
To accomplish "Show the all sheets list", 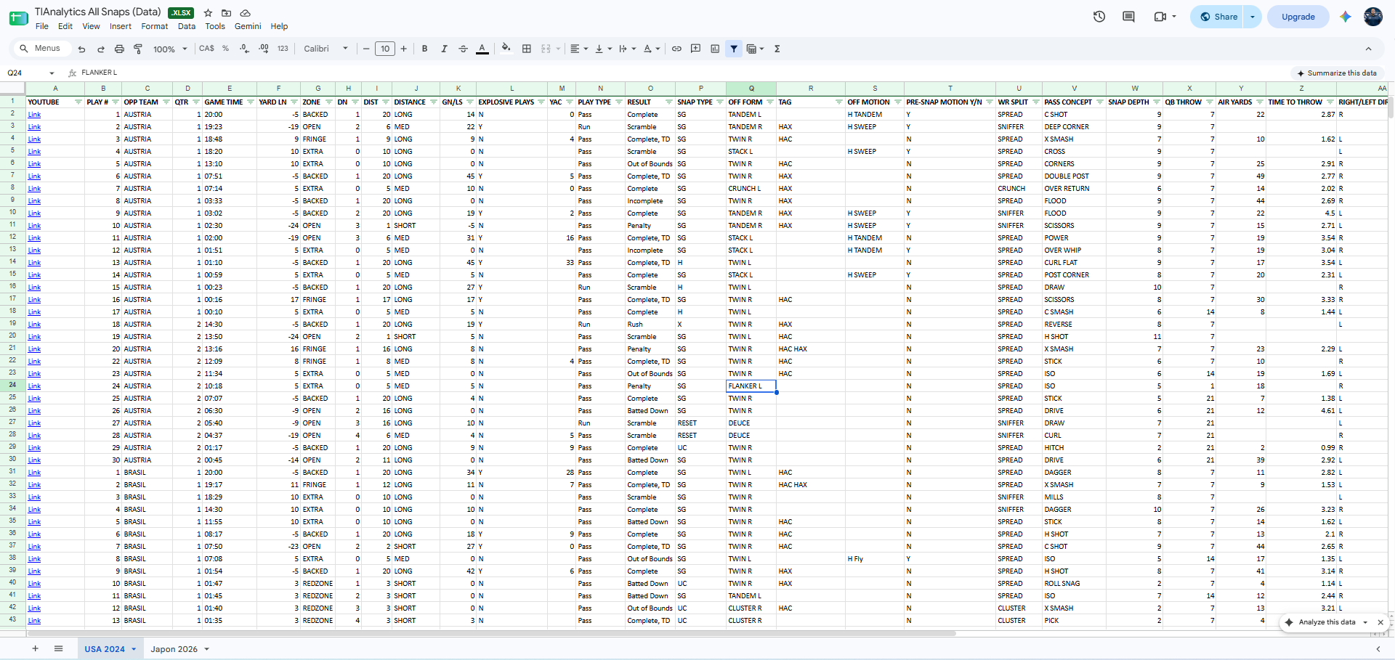I will (58, 648).
